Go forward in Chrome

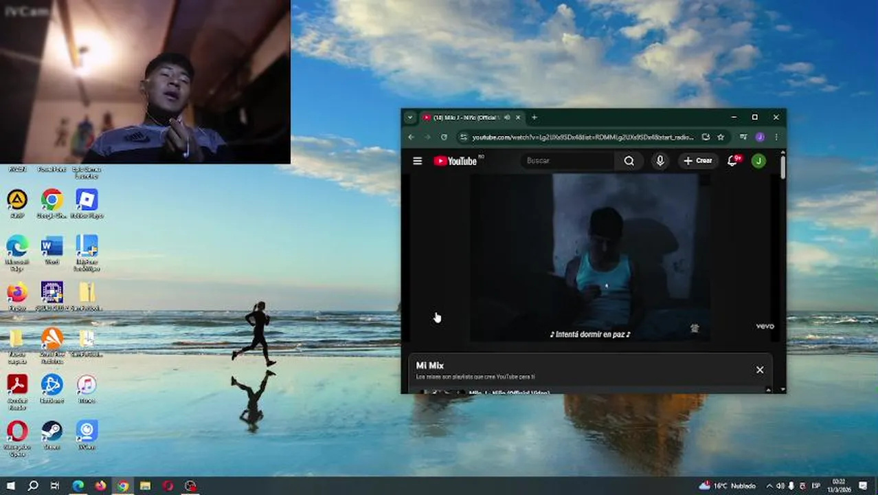[427, 137]
